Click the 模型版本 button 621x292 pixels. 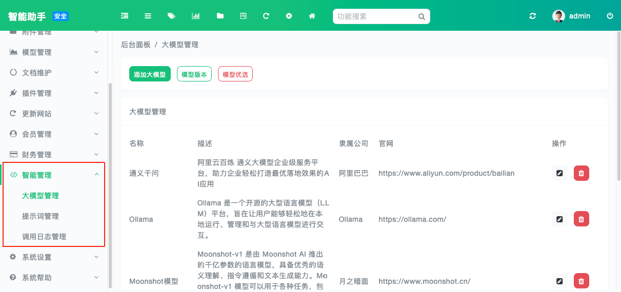pyautogui.click(x=194, y=74)
